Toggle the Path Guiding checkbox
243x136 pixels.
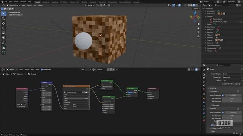212,128
